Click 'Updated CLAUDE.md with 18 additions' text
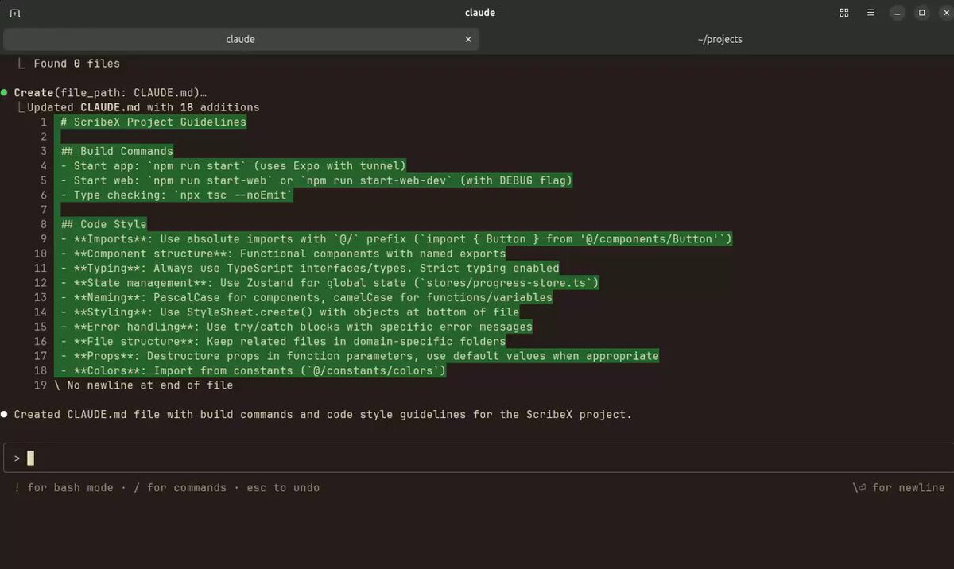Viewport: 954px width, 569px height. pyautogui.click(x=143, y=107)
